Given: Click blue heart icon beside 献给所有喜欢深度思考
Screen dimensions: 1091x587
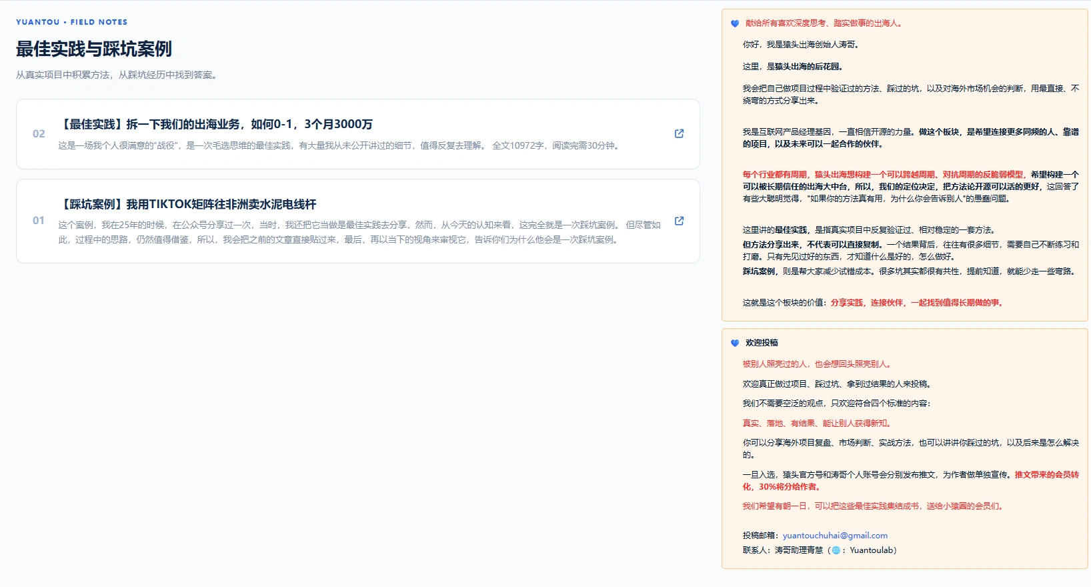Looking at the screenshot, I should (x=735, y=23).
